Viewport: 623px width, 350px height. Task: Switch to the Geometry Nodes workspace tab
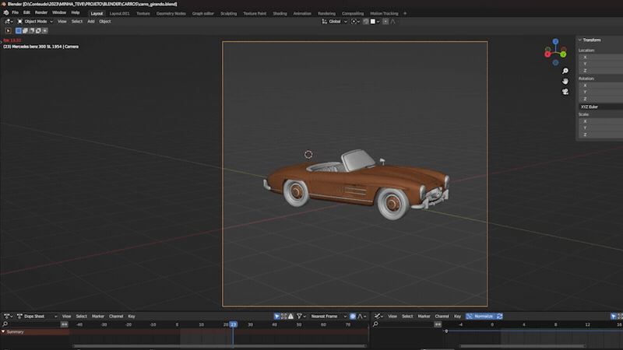(x=171, y=13)
